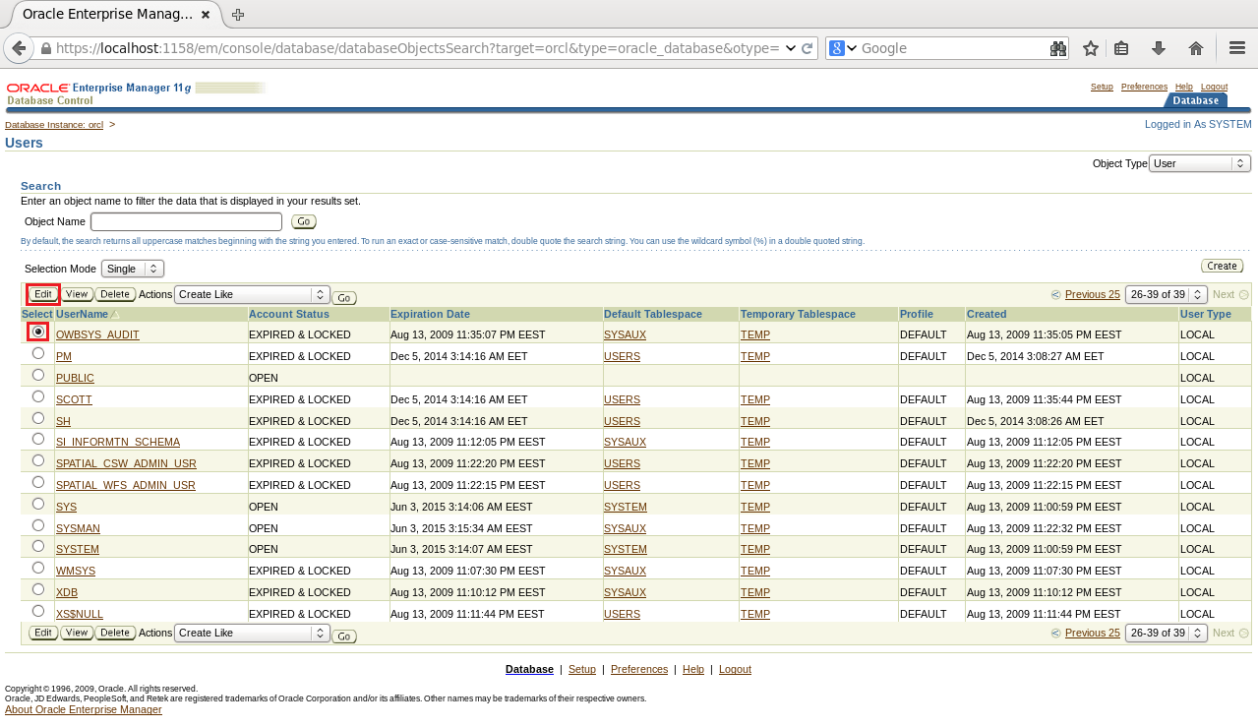Image resolution: width=1258 pixels, height=727 pixels.
Task: Switch to the Database tab
Action: point(1195,100)
